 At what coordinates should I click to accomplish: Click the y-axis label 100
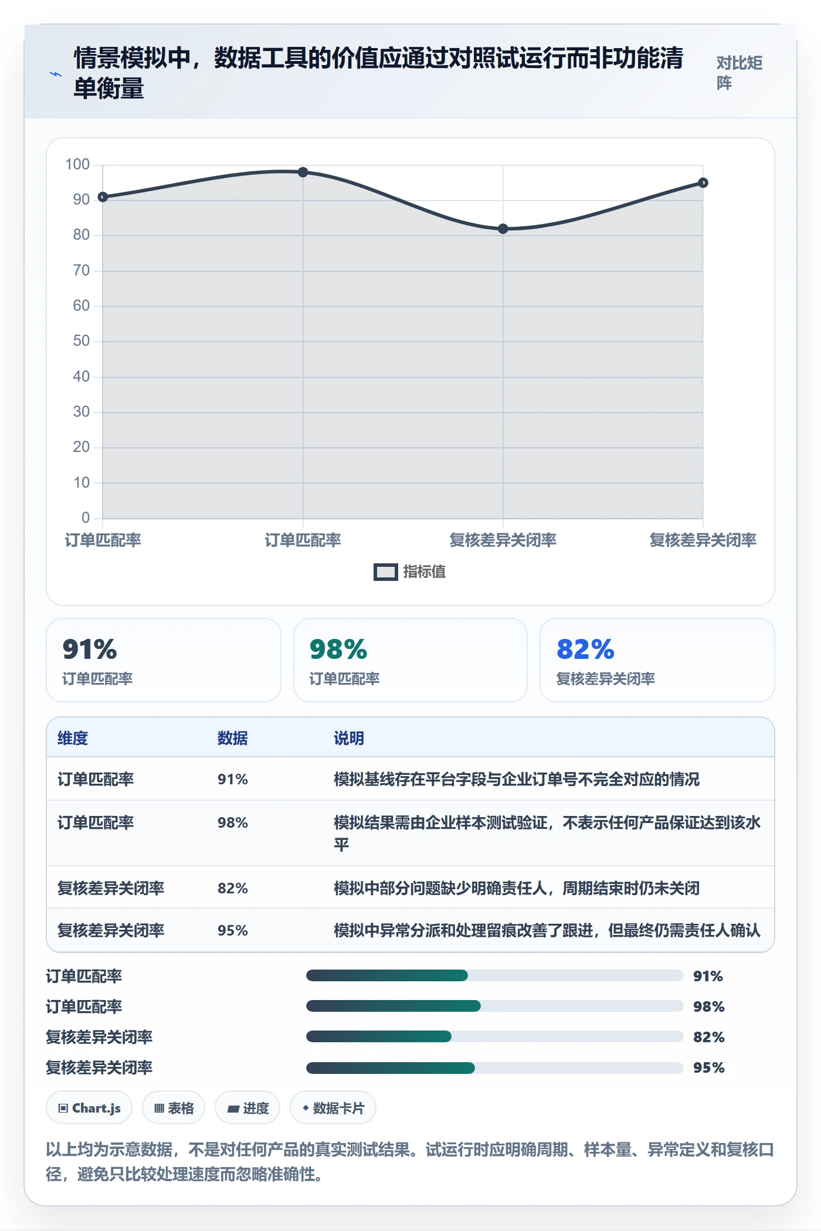(77, 165)
